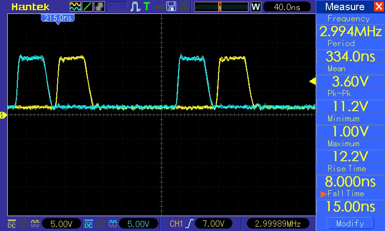Select the Period measurement label
This screenshot has width=385, height=231.
pos(341,43)
